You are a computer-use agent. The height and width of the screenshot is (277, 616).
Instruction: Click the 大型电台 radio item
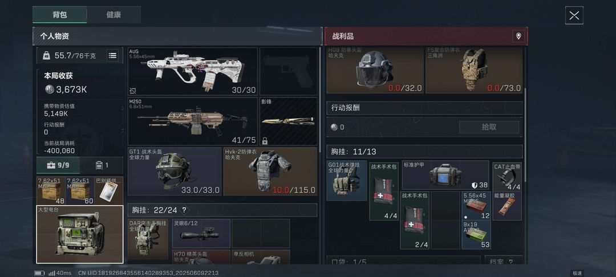tap(80, 234)
